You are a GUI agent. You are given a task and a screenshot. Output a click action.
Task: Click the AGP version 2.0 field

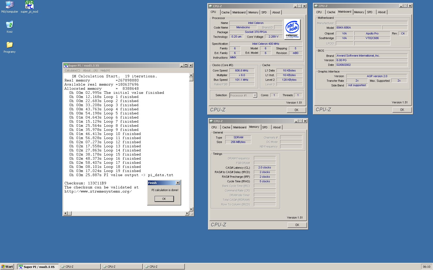377,76
